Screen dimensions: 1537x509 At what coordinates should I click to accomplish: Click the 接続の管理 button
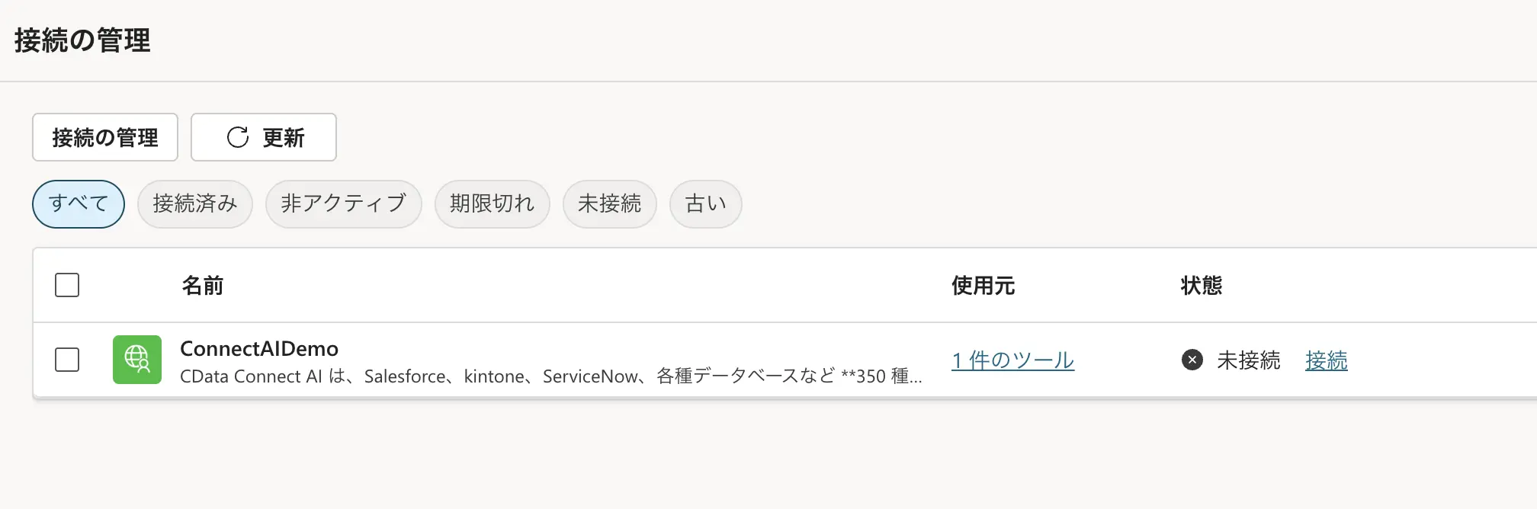[104, 137]
